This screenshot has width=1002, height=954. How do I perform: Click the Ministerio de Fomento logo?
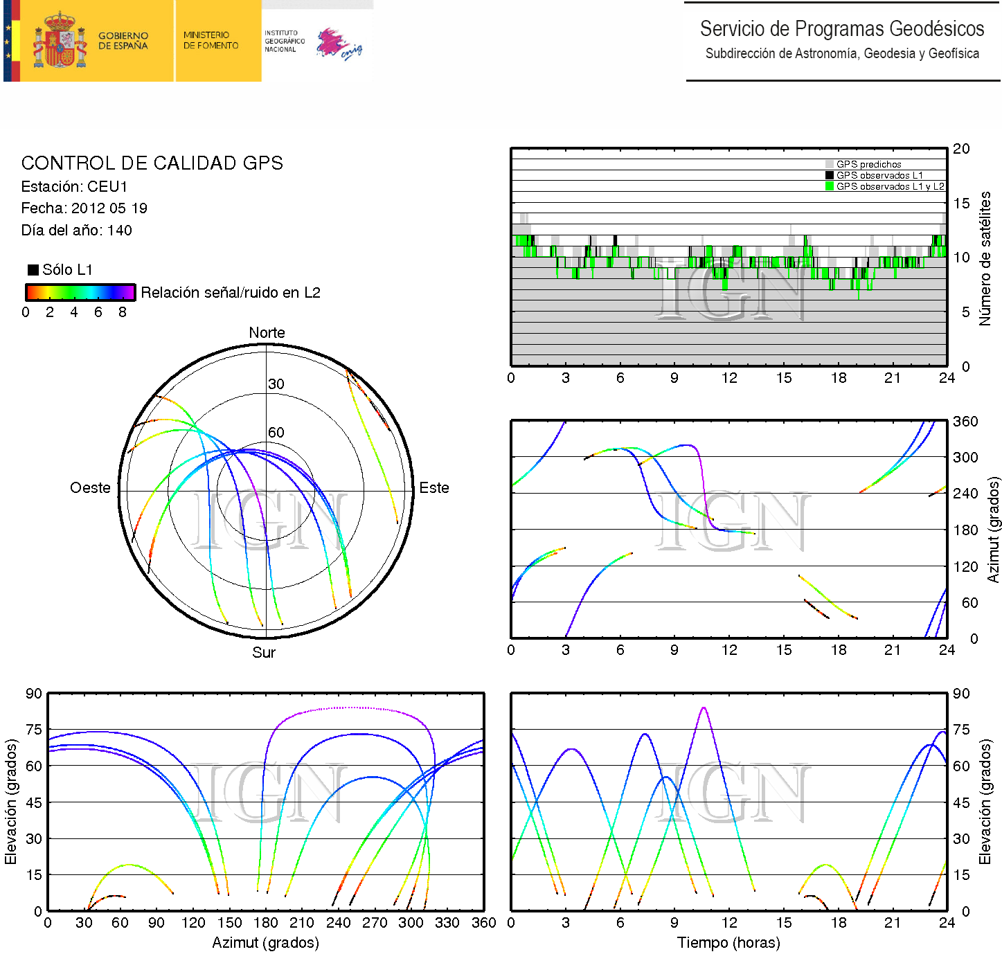click(211, 41)
